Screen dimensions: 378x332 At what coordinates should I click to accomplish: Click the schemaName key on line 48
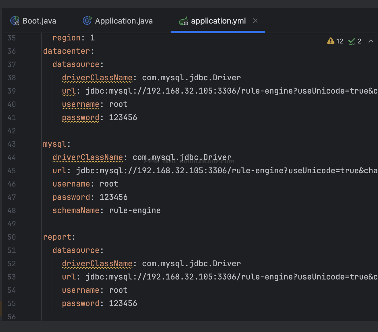(76, 210)
